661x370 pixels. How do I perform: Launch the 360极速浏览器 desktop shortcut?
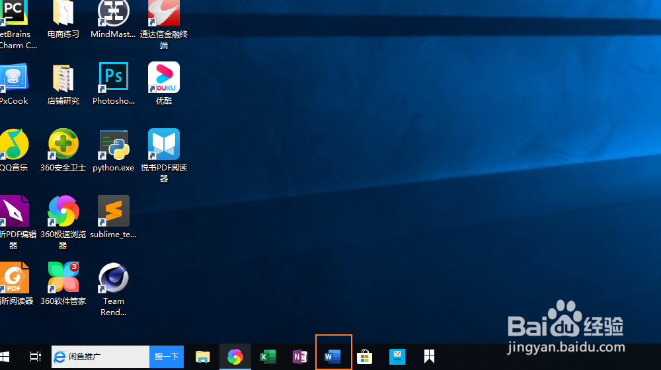pos(63,211)
